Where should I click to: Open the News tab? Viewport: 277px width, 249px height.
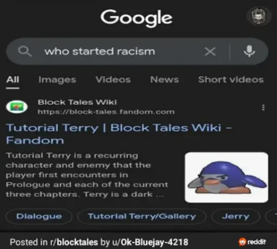tap(164, 80)
